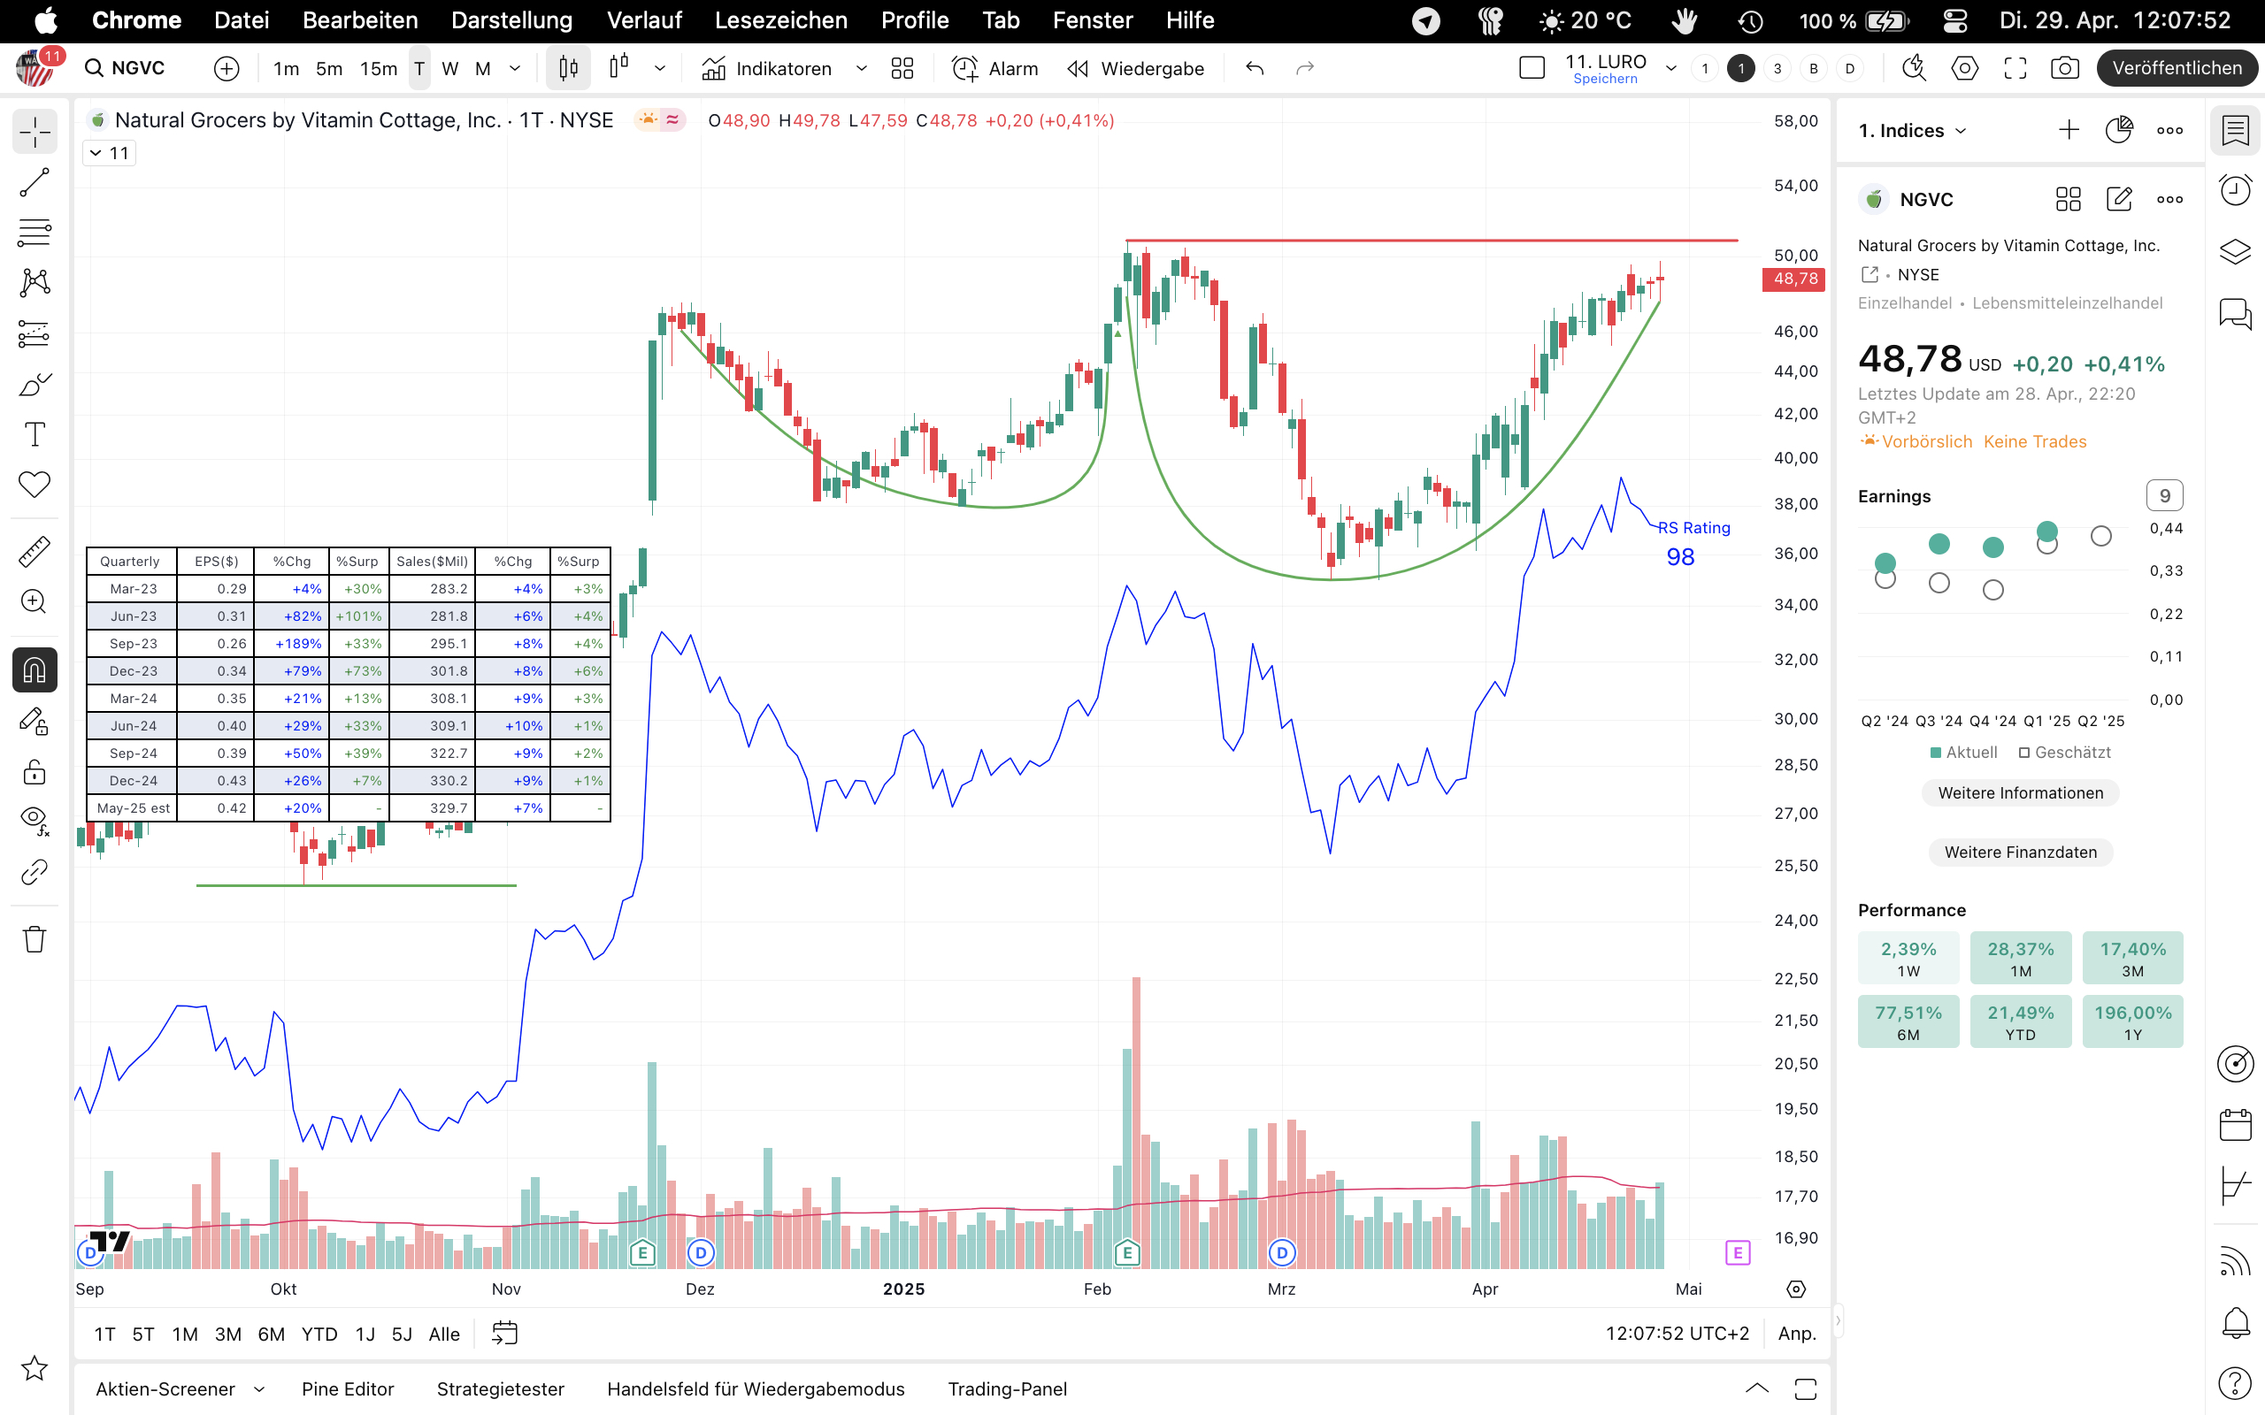Image resolution: width=2265 pixels, height=1415 pixels.
Task: Expand the time interval dropdown chevron
Action: coord(515,68)
